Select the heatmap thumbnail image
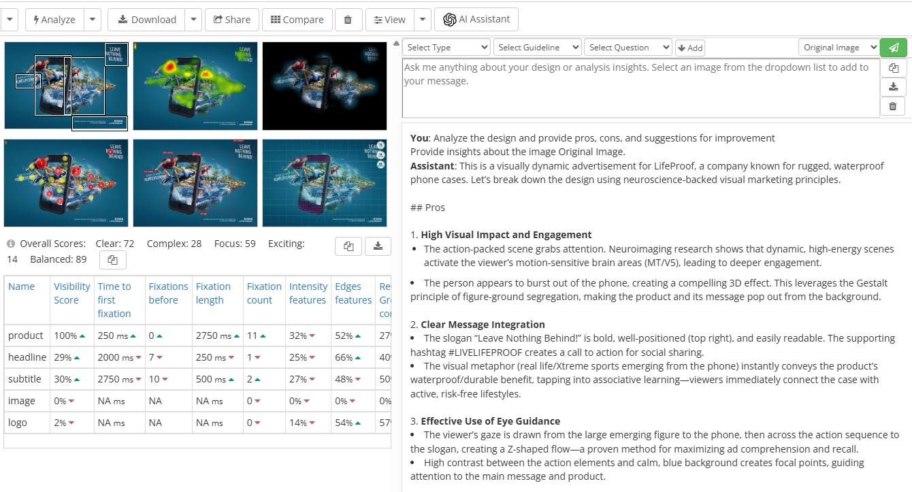Image resolution: width=912 pixels, height=492 pixels. point(195,86)
